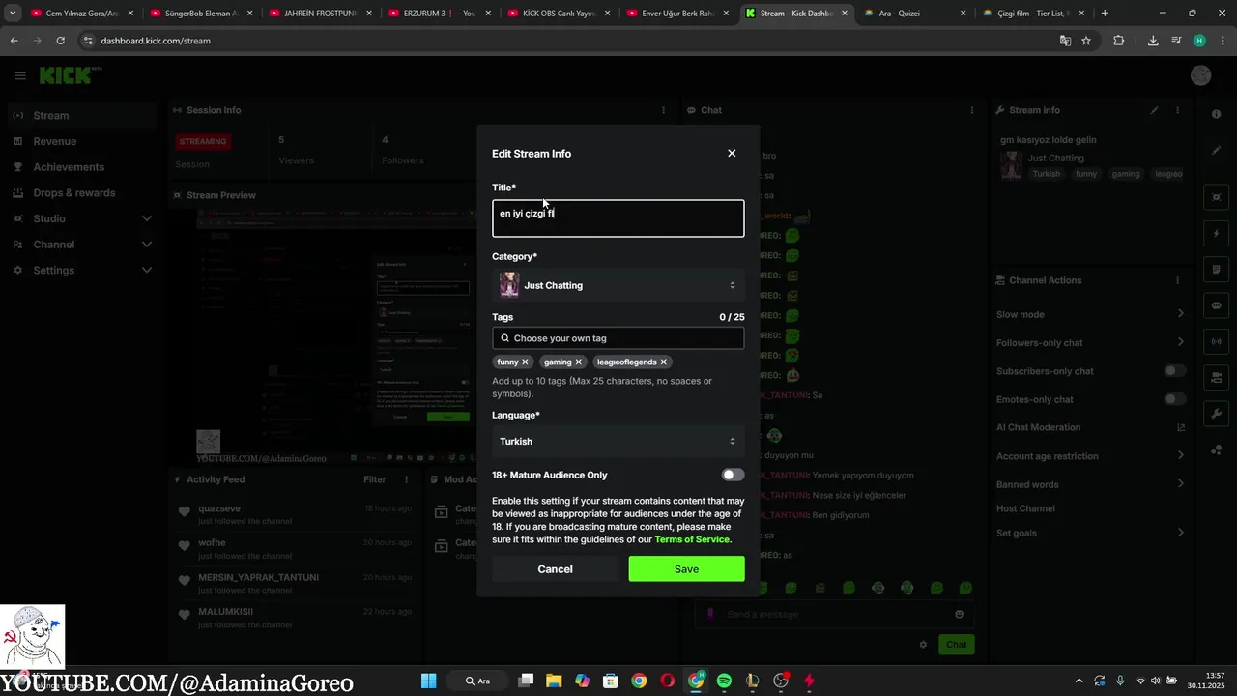Open browser downloads
Screen dimensions: 1237x696
(1153, 41)
